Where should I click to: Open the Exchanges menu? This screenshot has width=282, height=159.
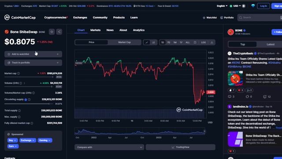(x=80, y=18)
